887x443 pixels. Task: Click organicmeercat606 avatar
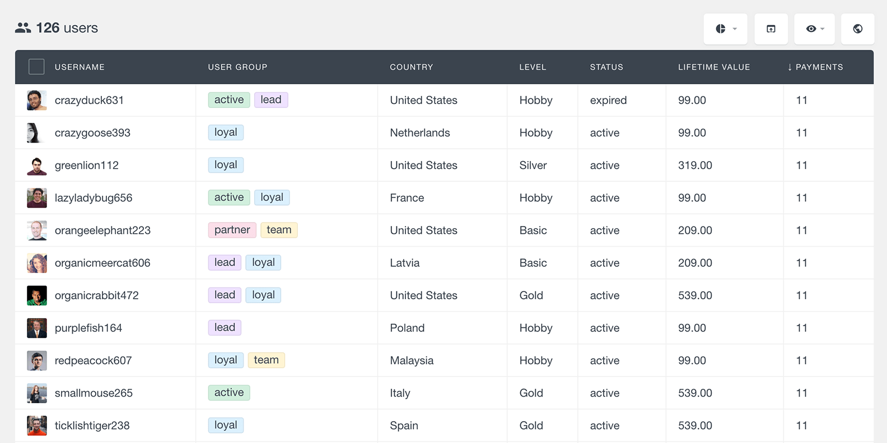point(37,263)
